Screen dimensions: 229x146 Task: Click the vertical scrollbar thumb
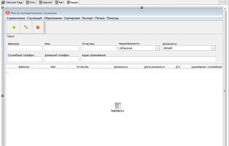click(x=225, y=91)
